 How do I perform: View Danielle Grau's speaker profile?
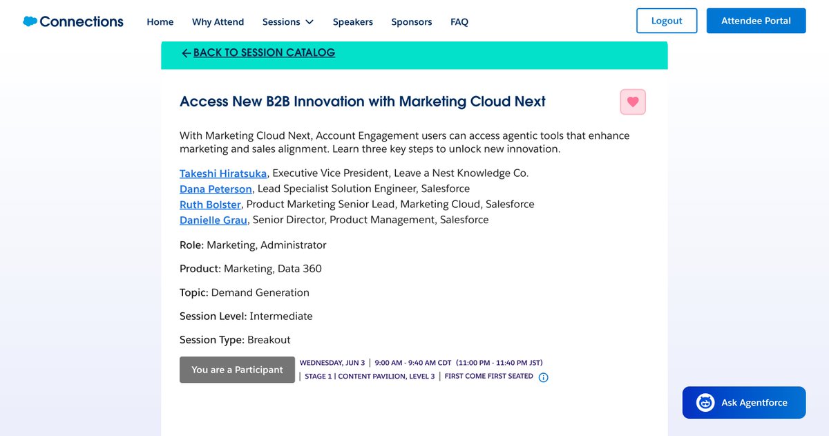[213, 220]
